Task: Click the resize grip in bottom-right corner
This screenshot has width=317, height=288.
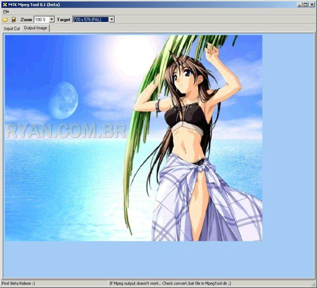Action: pyautogui.click(x=314, y=285)
